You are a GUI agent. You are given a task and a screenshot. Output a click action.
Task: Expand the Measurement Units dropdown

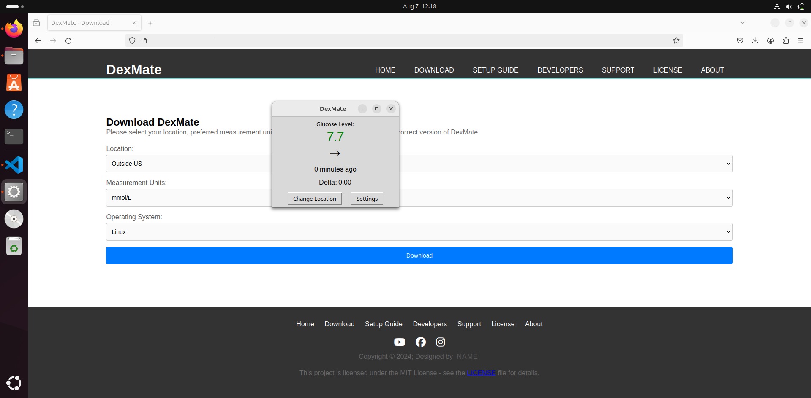point(419,198)
